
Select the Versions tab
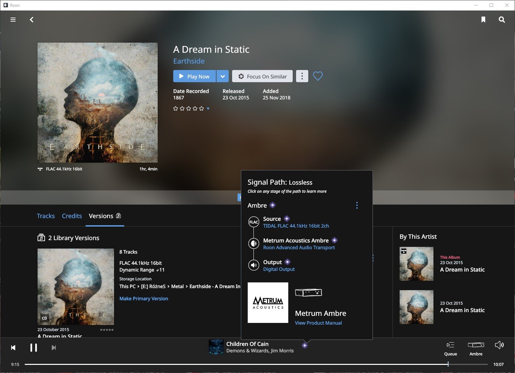[x=105, y=216]
